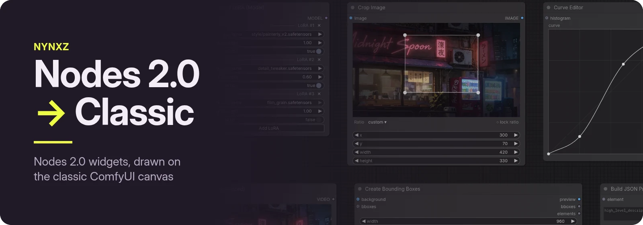Open film_grain.safetensors selector arrow

pos(320,102)
